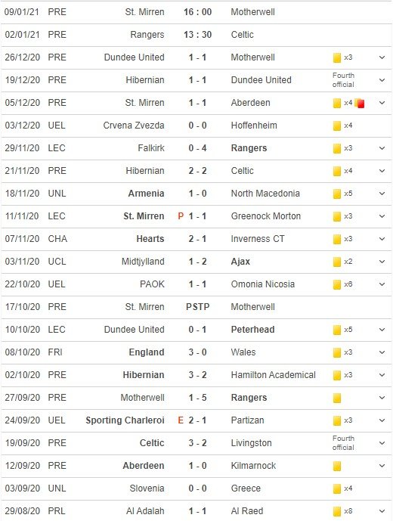Viewport: 393px width, 521px height.
Task: Click yellow card icon in Aberdeen–Kilmarnock row
Action: click(337, 466)
